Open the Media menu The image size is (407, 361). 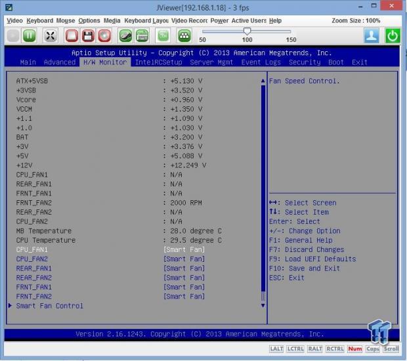tap(112, 20)
